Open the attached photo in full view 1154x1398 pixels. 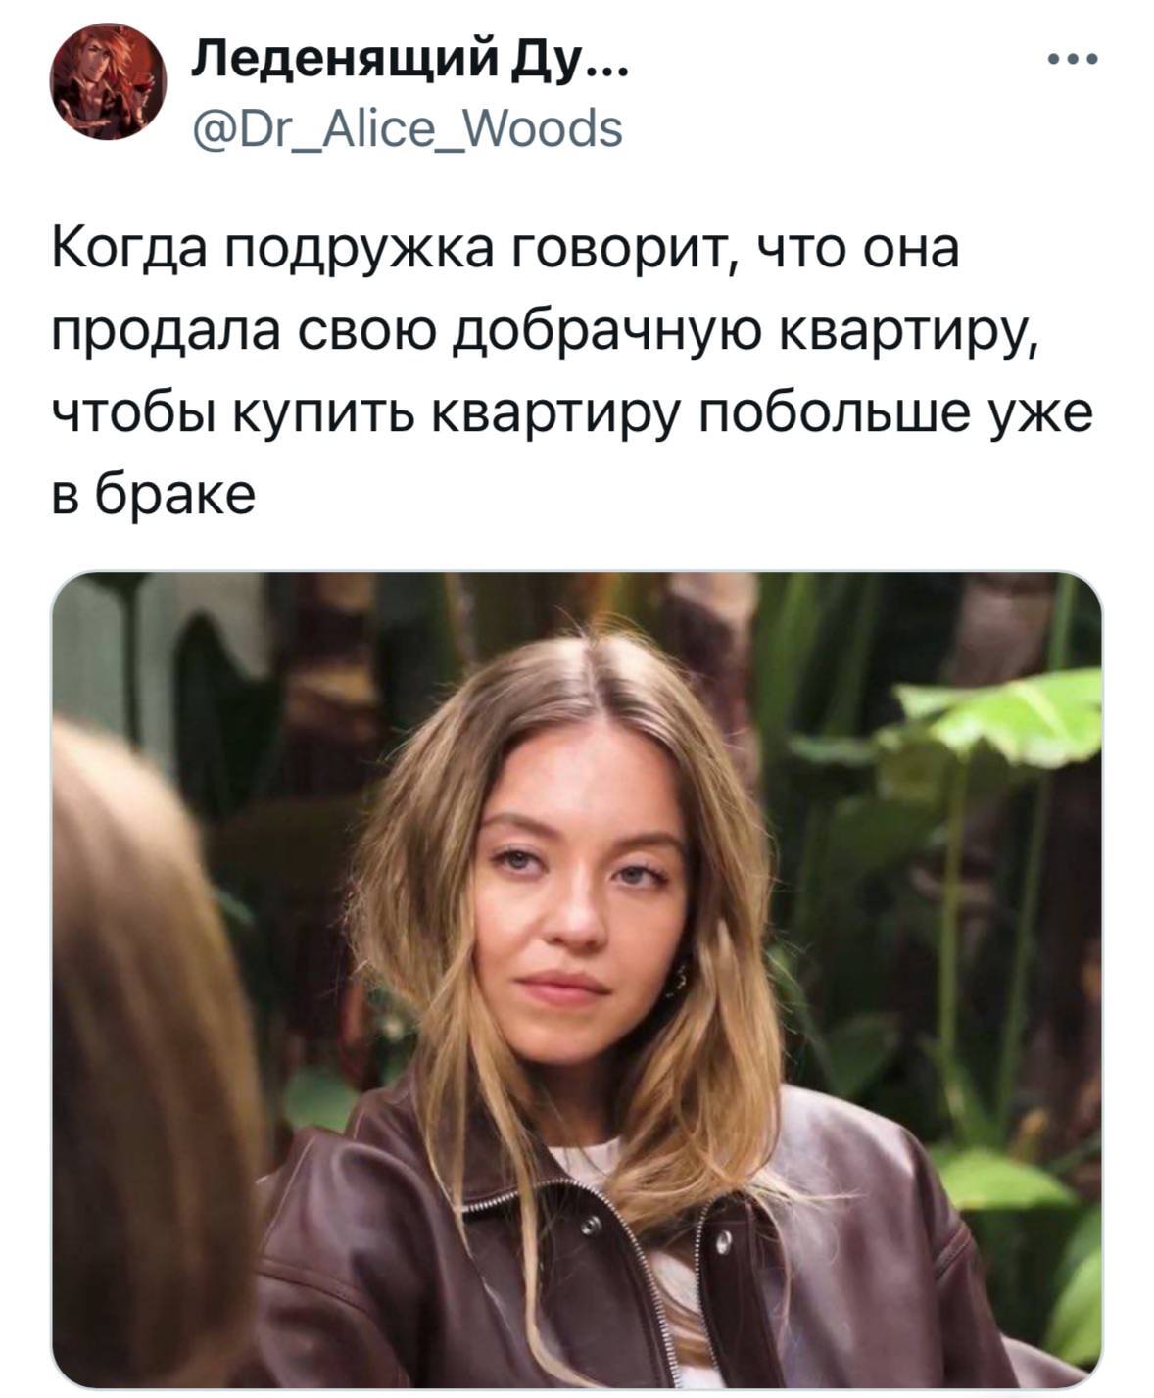point(577,980)
